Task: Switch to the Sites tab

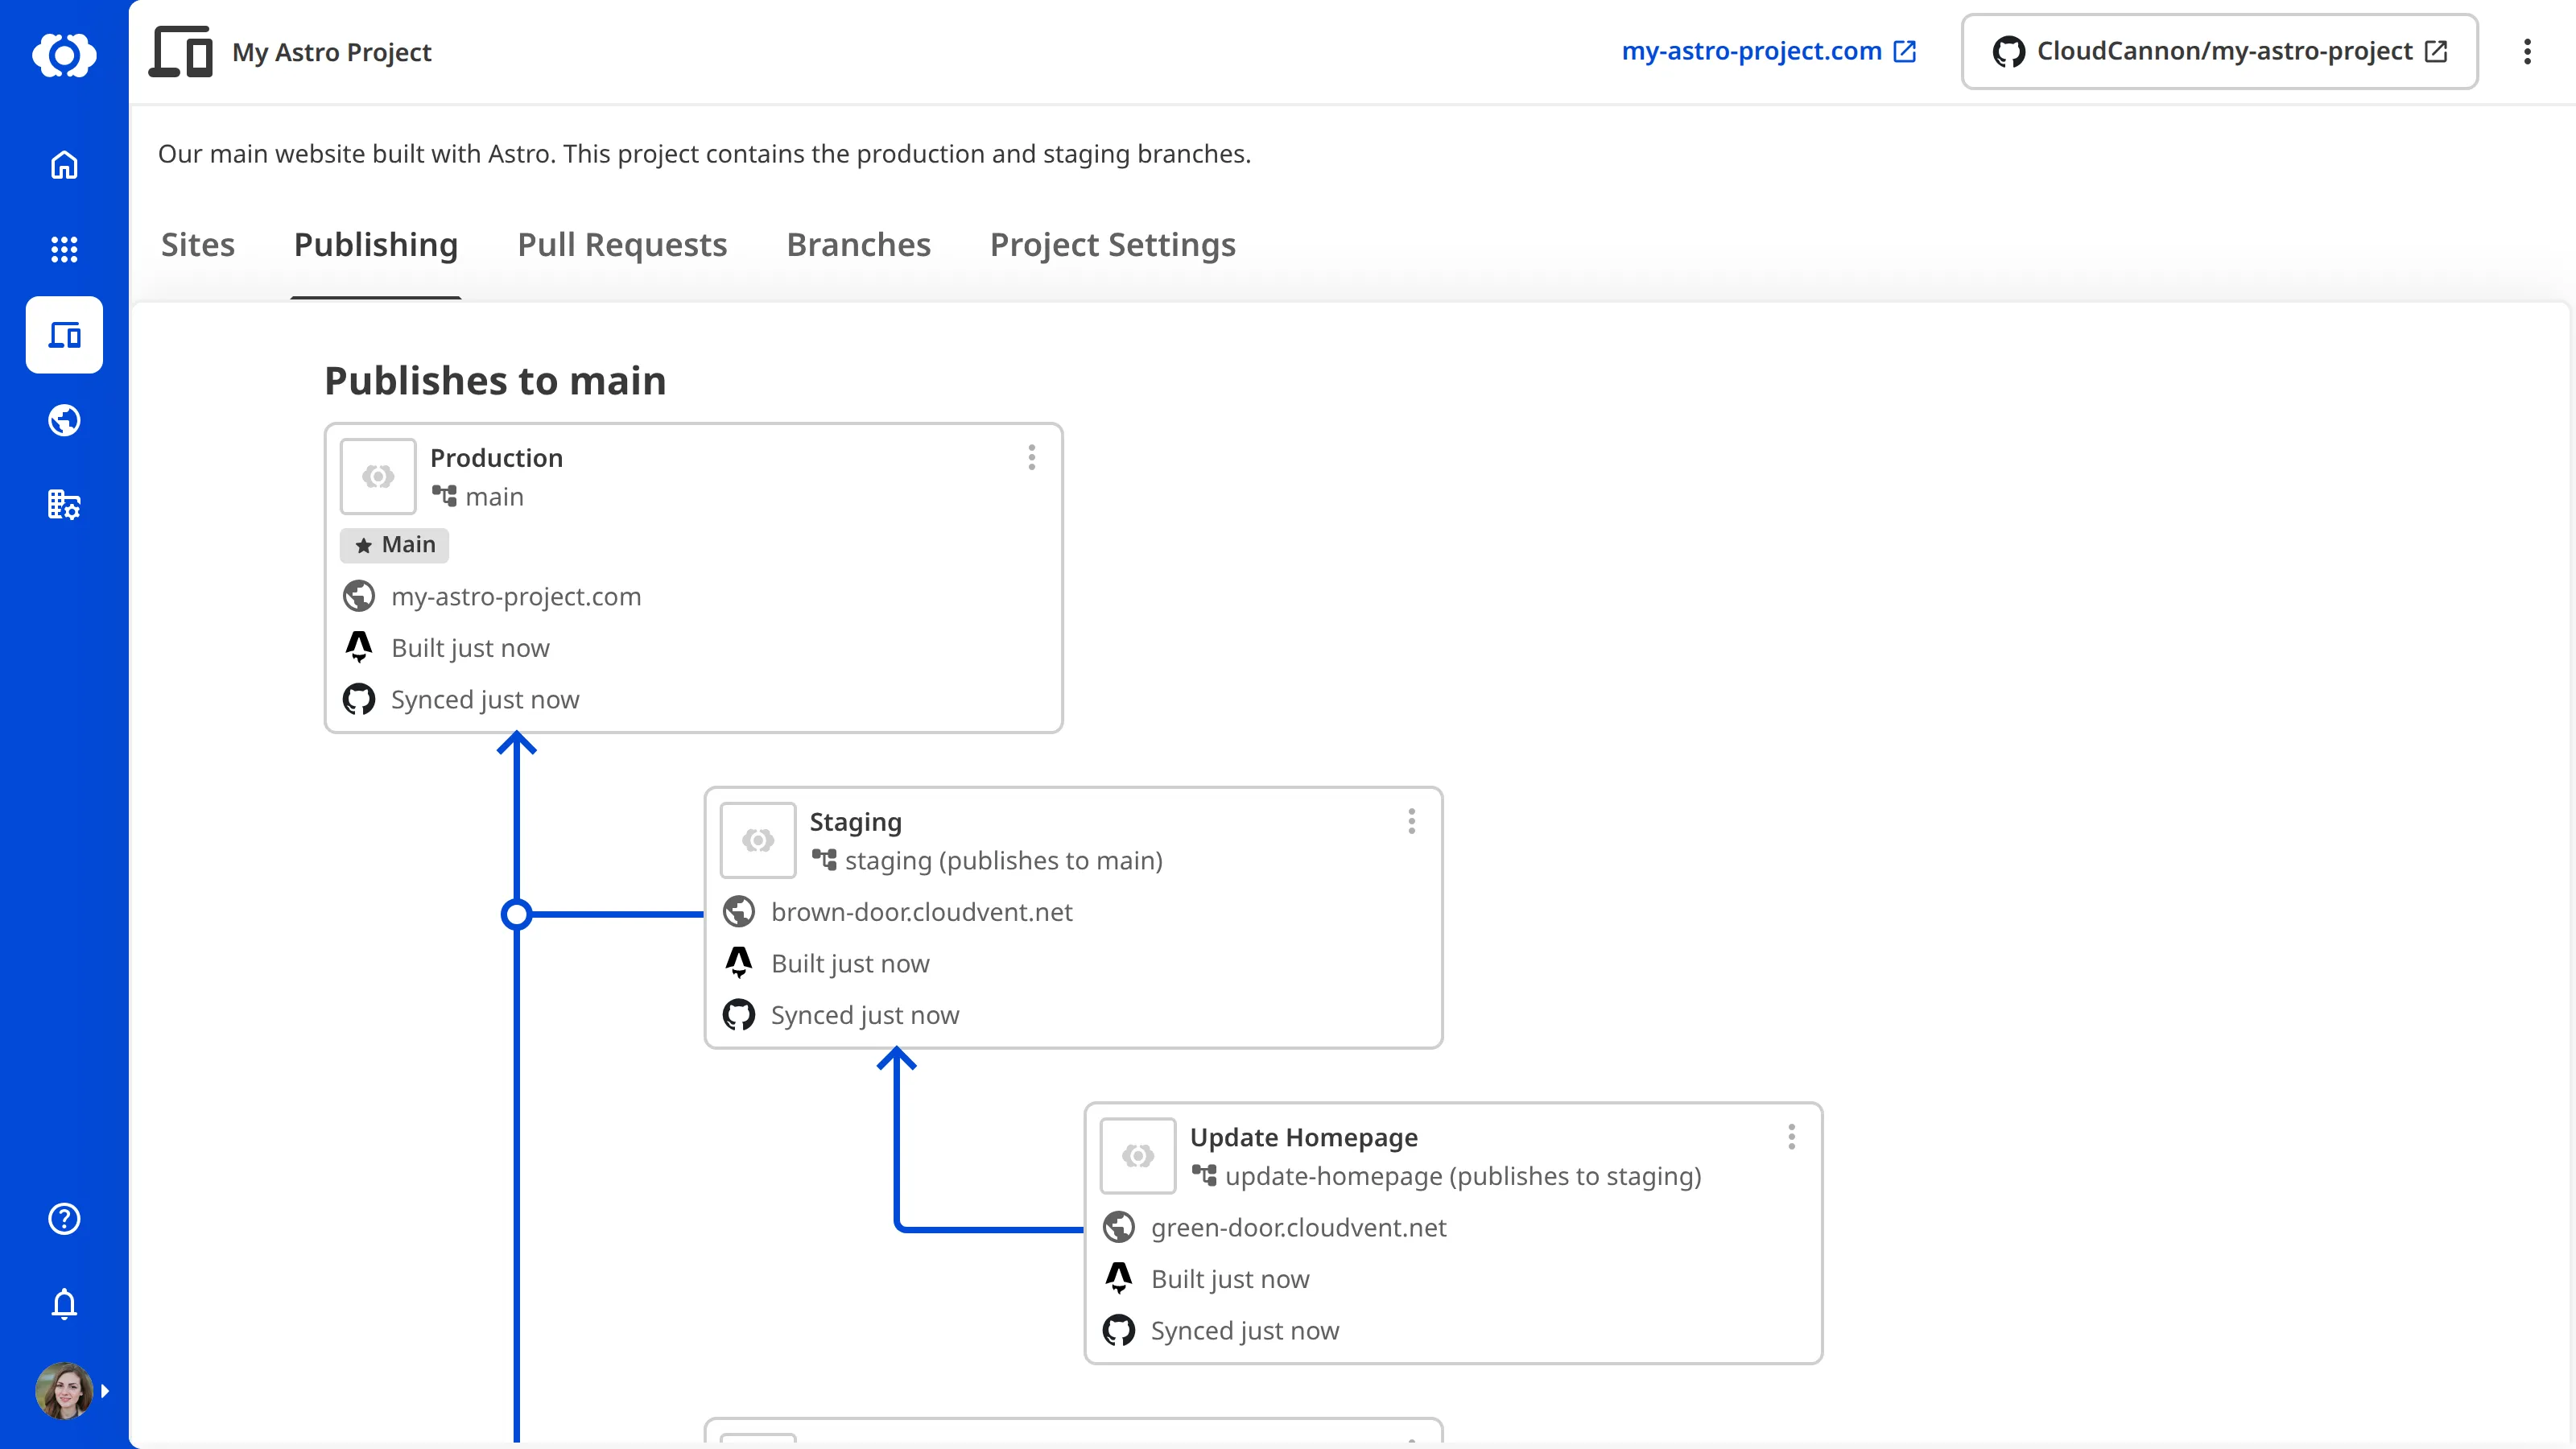Action: pyautogui.click(x=198, y=245)
